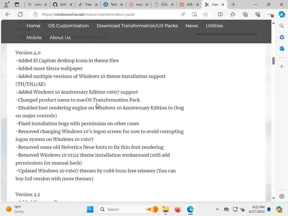288x216 pixels.
Task: Open tab actions menu
Action: (17, 4)
